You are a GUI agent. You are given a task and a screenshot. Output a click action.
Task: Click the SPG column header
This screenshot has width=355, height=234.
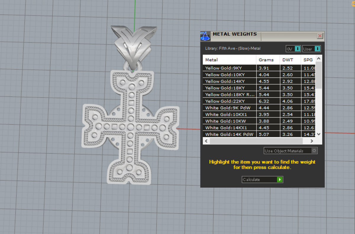(308, 60)
